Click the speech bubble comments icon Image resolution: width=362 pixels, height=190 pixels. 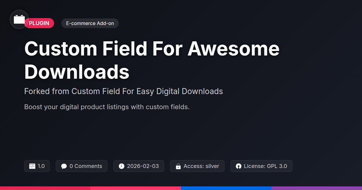point(64,166)
